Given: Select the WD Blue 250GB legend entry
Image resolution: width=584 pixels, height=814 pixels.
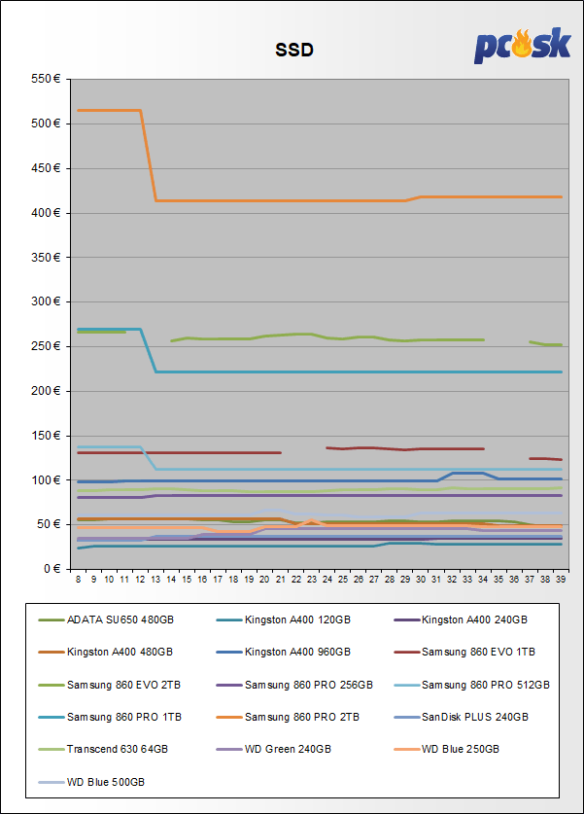Looking at the screenshot, I should click(x=447, y=750).
